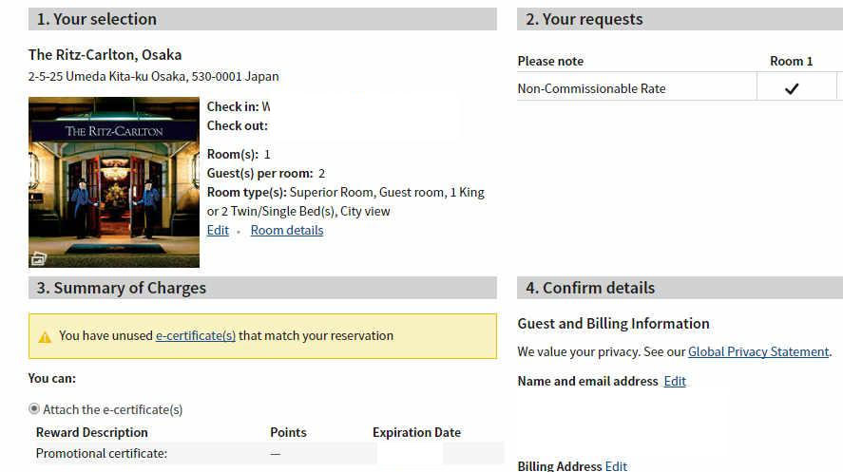Open the Global Privacy Statement link
843x472 pixels.
pyautogui.click(x=758, y=351)
